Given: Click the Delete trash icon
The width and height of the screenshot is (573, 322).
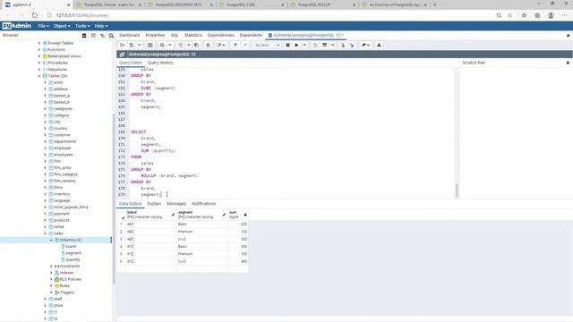Looking at the screenshot, I should [208, 45].
